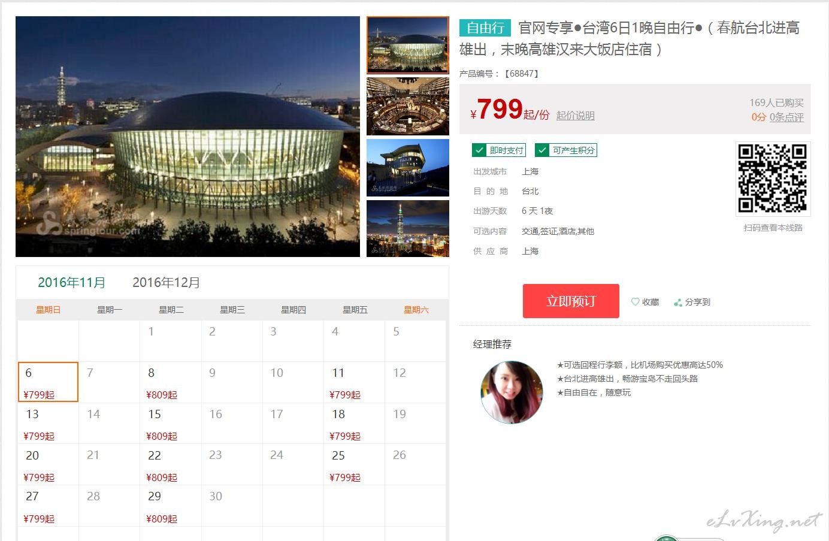829x541 pixels.
Task: Click the green checkmark of 即时支付
Action: pyautogui.click(x=479, y=150)
